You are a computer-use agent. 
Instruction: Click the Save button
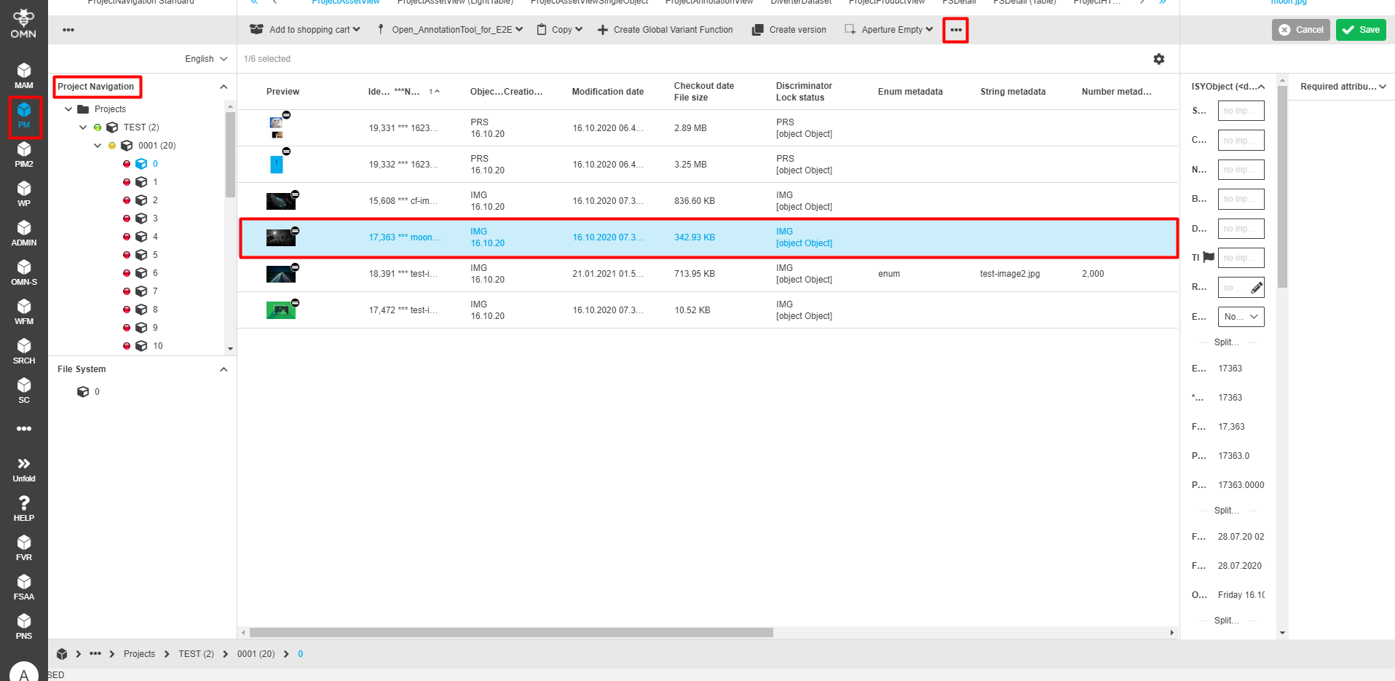click(x=1360, y=30)
